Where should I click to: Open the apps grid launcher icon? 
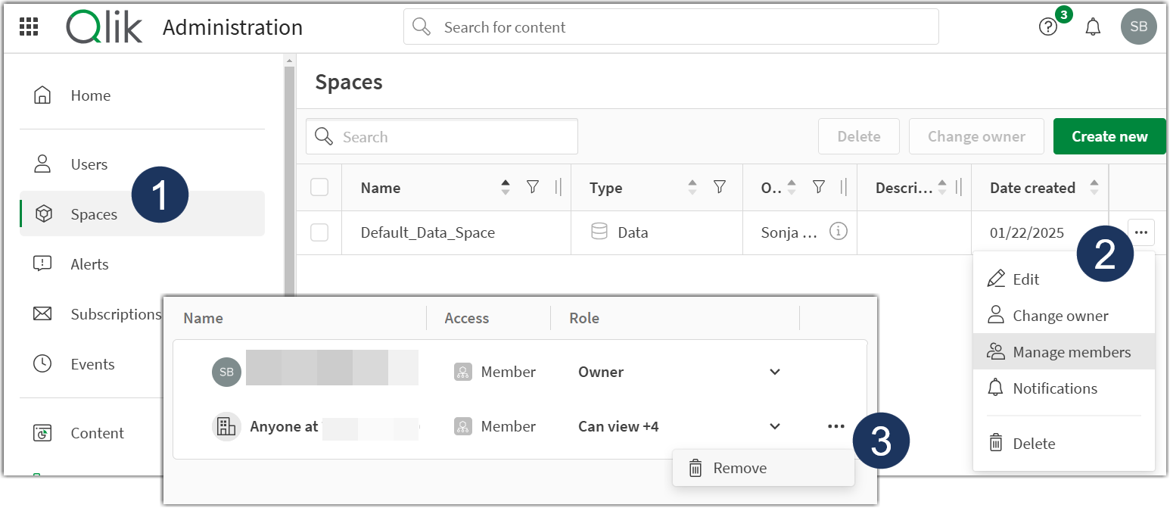tap(28, 27)
